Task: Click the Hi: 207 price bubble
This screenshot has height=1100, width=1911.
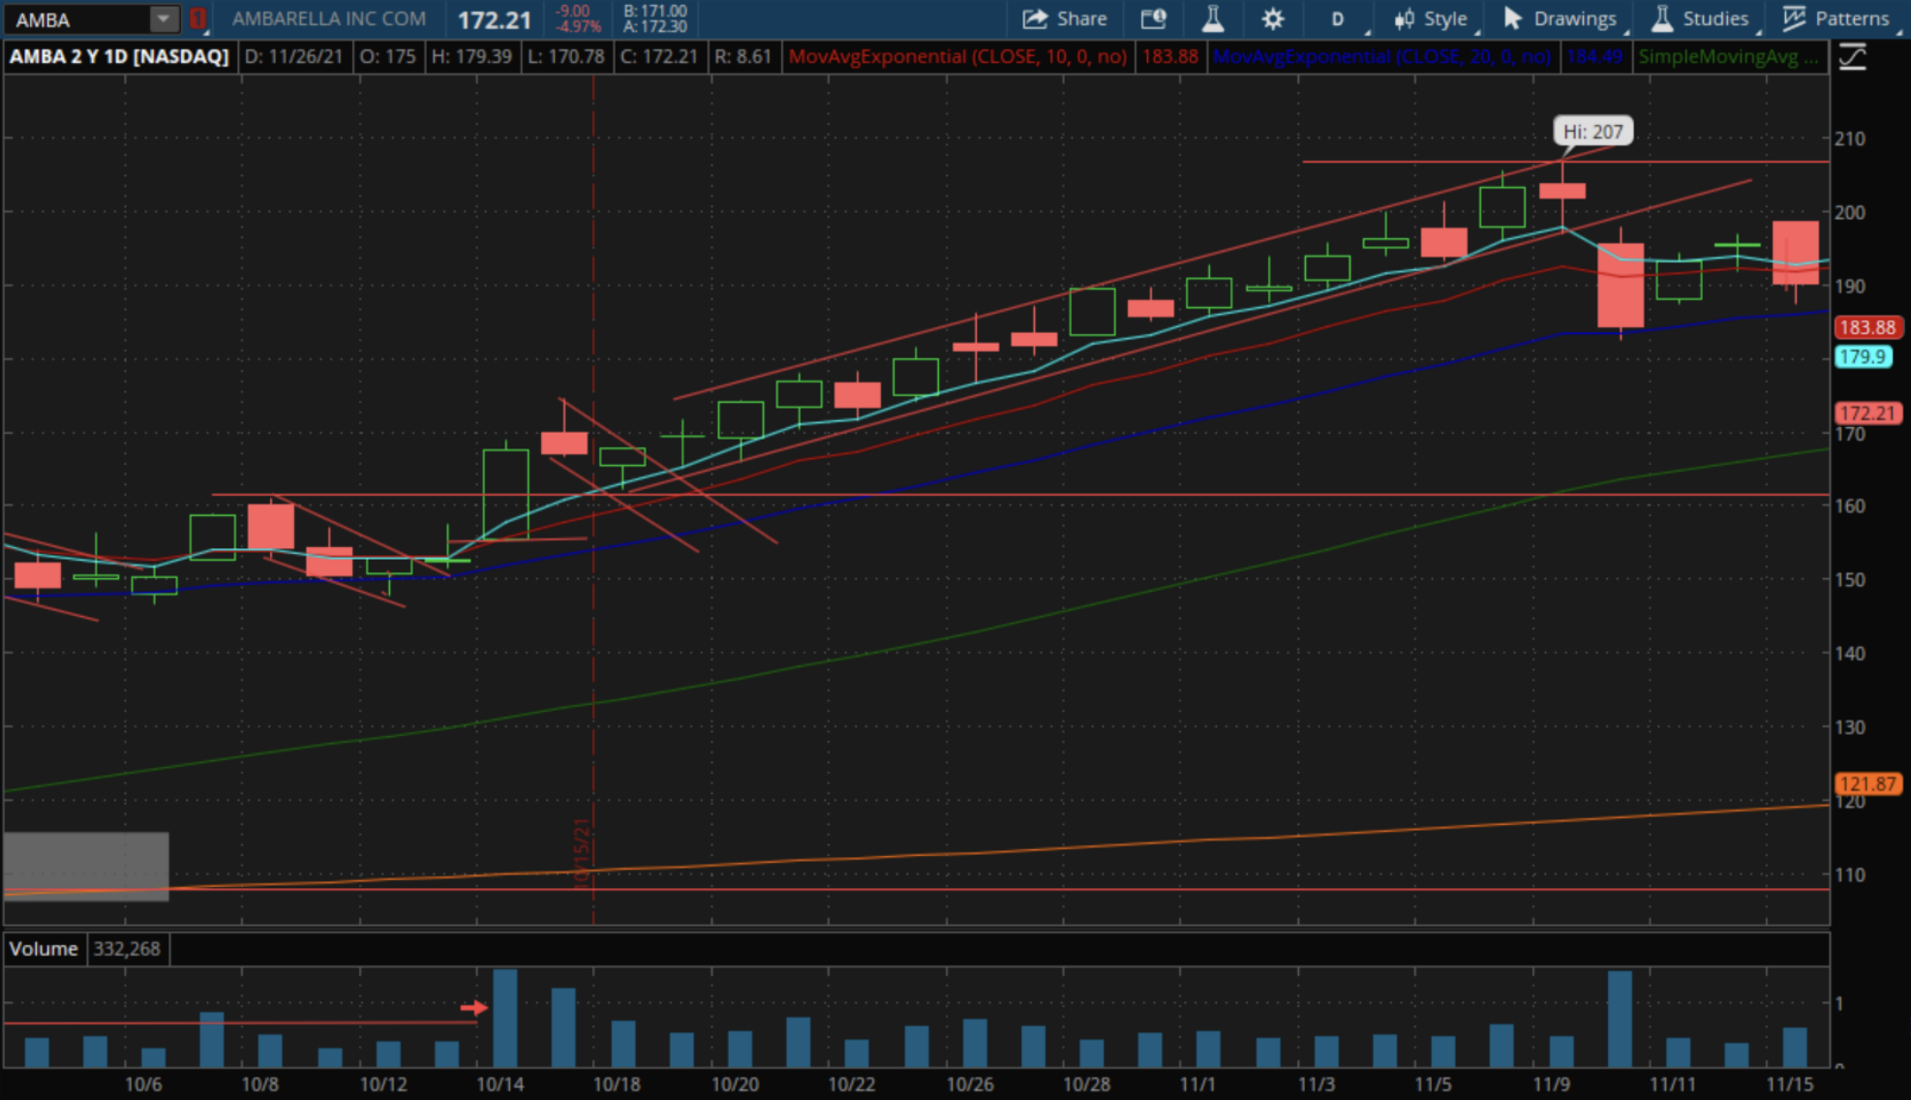Action: point(1592,132)
